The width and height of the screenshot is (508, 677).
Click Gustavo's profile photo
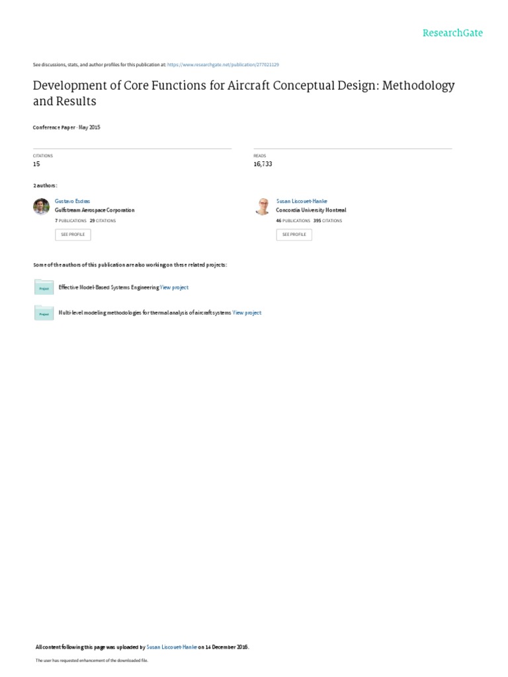click(x=41, y=206)
